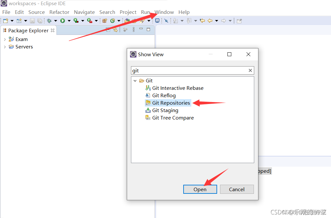Select the Servers folder
Viewport: 331px width, 218px height.
tap(24, 47)
